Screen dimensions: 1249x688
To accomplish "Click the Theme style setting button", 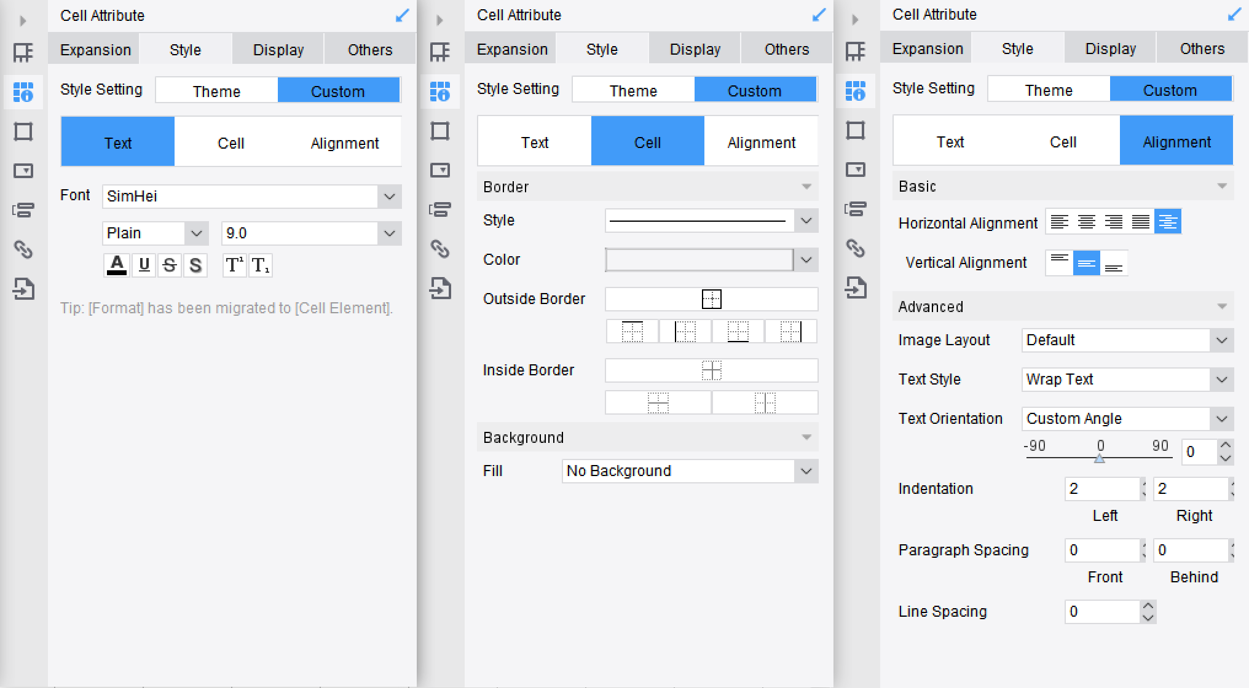I will click(216, 90).
